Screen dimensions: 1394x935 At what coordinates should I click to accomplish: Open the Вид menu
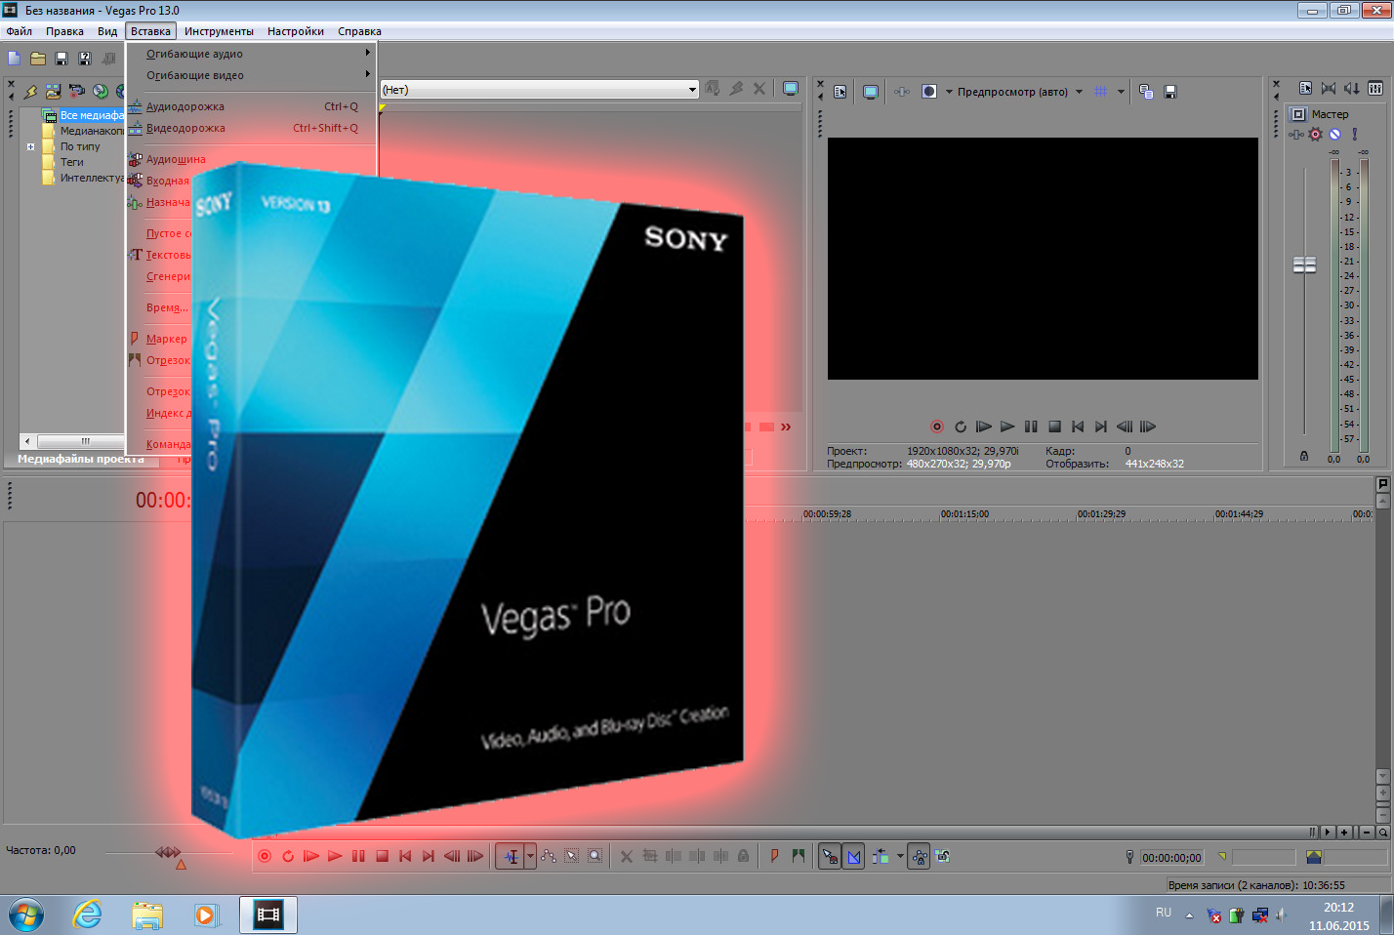(107, 31)
